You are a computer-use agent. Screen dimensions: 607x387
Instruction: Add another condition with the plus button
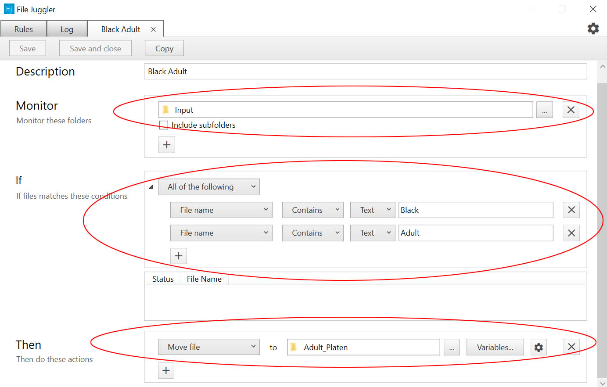click(179, 256)
